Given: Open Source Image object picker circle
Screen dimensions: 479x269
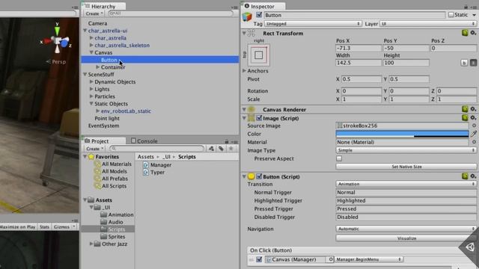Looking at the screenshot, I should [474, 126].
